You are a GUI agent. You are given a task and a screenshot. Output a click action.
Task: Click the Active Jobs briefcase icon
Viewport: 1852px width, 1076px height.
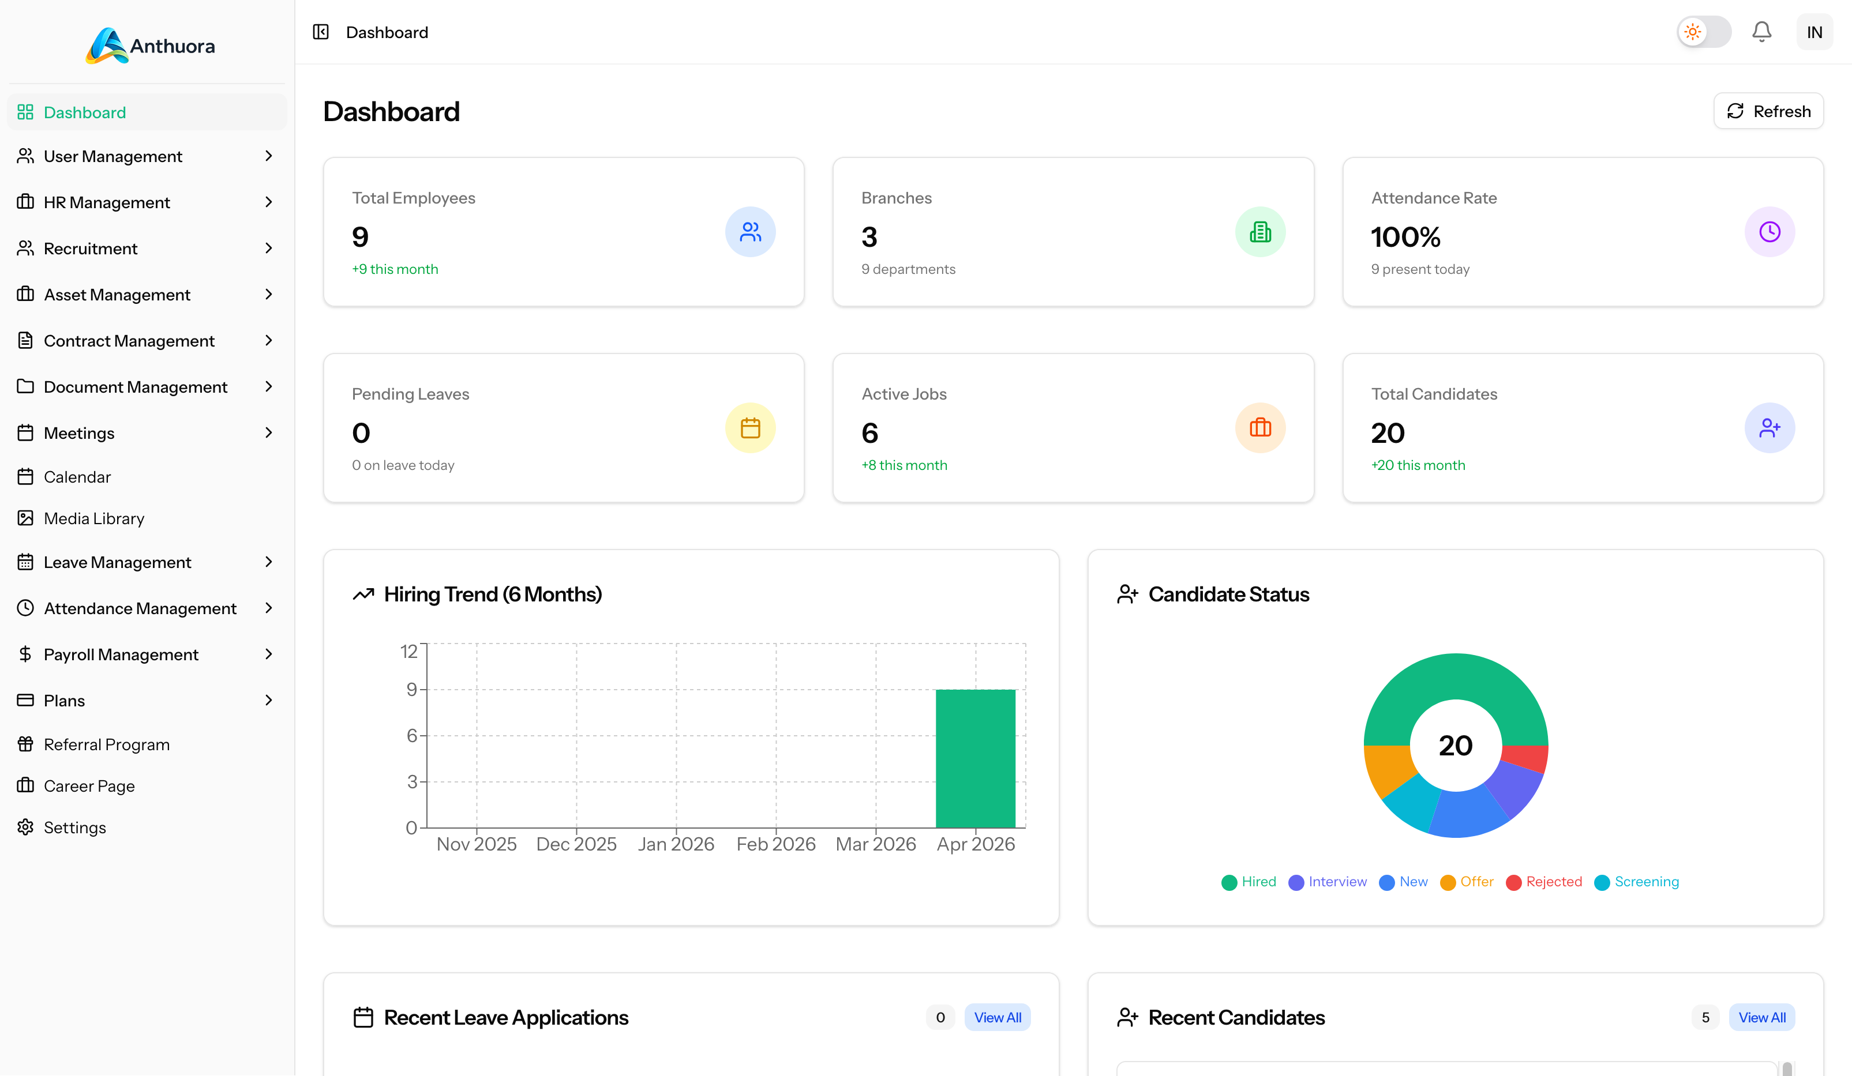click(1259, 428)
